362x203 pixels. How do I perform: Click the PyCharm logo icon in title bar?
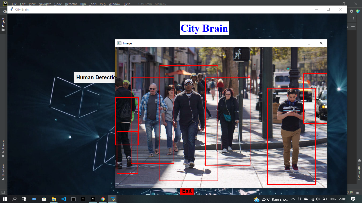pyautogui.click(x=5, y=4)
